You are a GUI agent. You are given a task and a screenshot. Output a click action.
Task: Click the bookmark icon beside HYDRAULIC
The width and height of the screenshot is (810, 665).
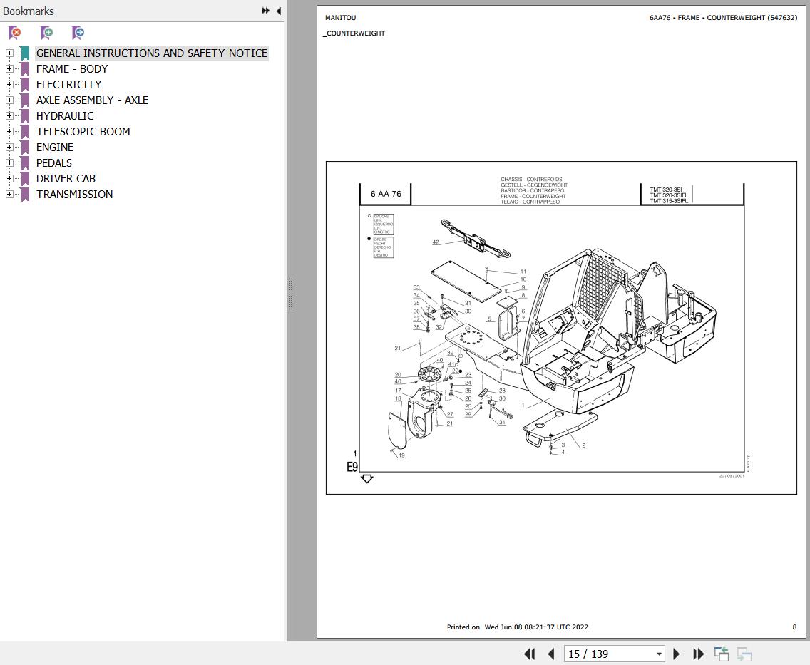[25, 116]
